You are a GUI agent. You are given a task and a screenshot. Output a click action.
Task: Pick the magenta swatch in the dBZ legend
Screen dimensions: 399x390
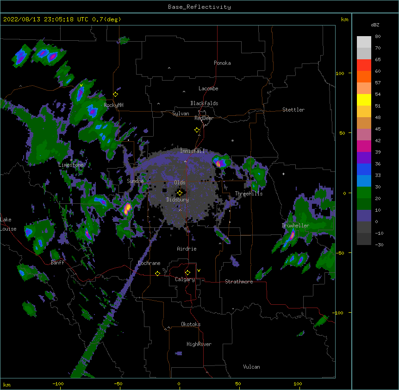[364, 146]
